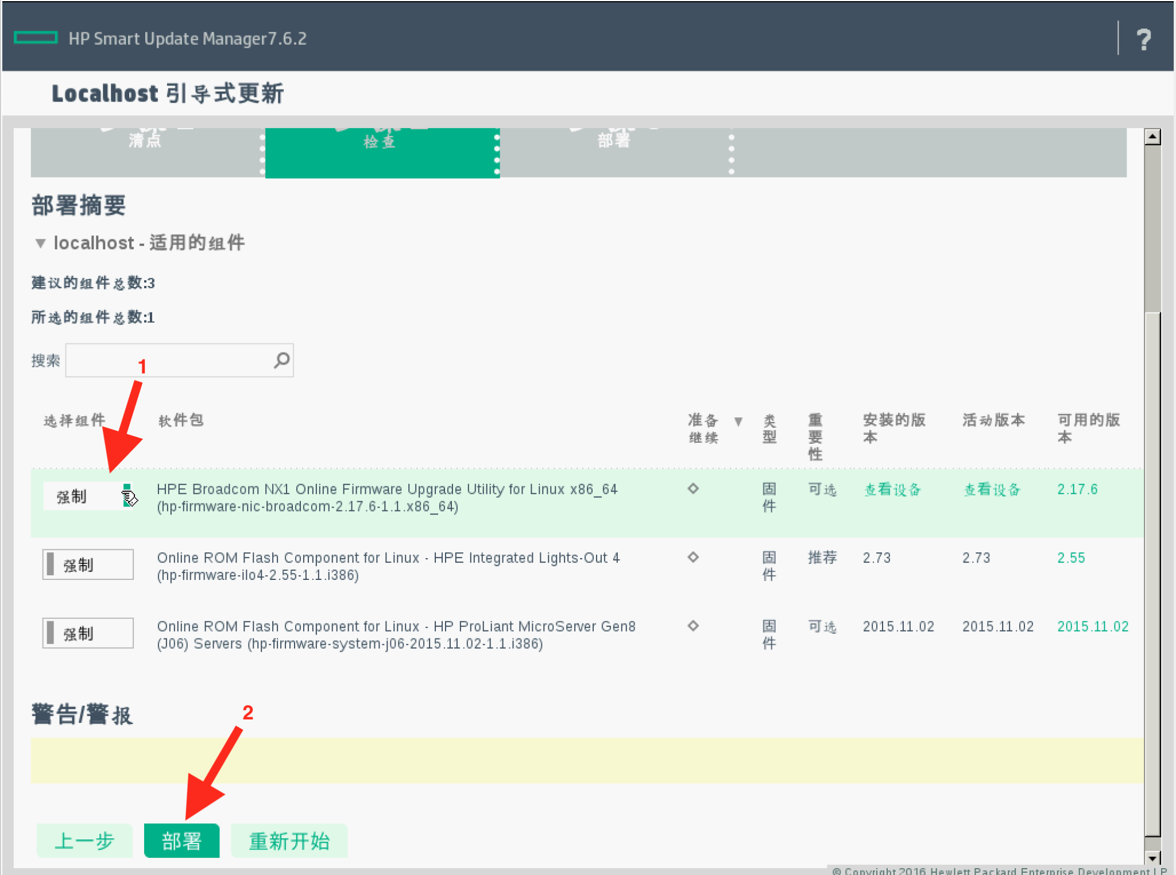Image resolution: width=1176 pixels, height=875 pixels.
Task: Click the 上一步 button
Action: [x=84, y=841]
